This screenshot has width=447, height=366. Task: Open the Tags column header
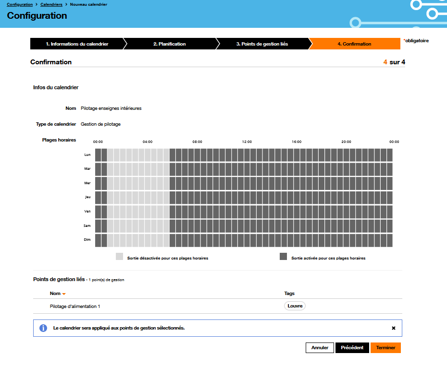(x=288, y=293)
